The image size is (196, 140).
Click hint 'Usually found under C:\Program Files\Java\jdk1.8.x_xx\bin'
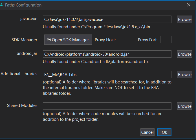coord(96,27)
